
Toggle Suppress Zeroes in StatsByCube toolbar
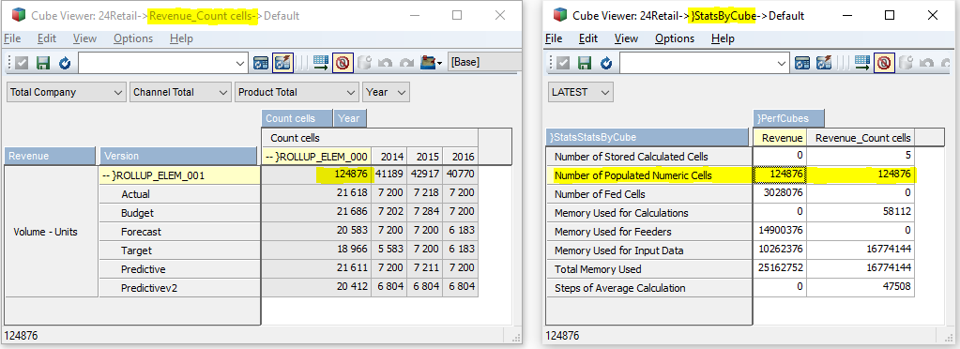[x=884, y=63]
